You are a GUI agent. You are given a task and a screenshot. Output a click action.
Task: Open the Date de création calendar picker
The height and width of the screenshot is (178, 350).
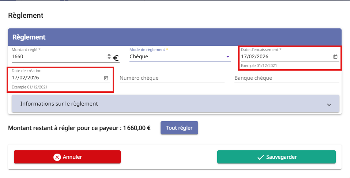pos(106,78)
